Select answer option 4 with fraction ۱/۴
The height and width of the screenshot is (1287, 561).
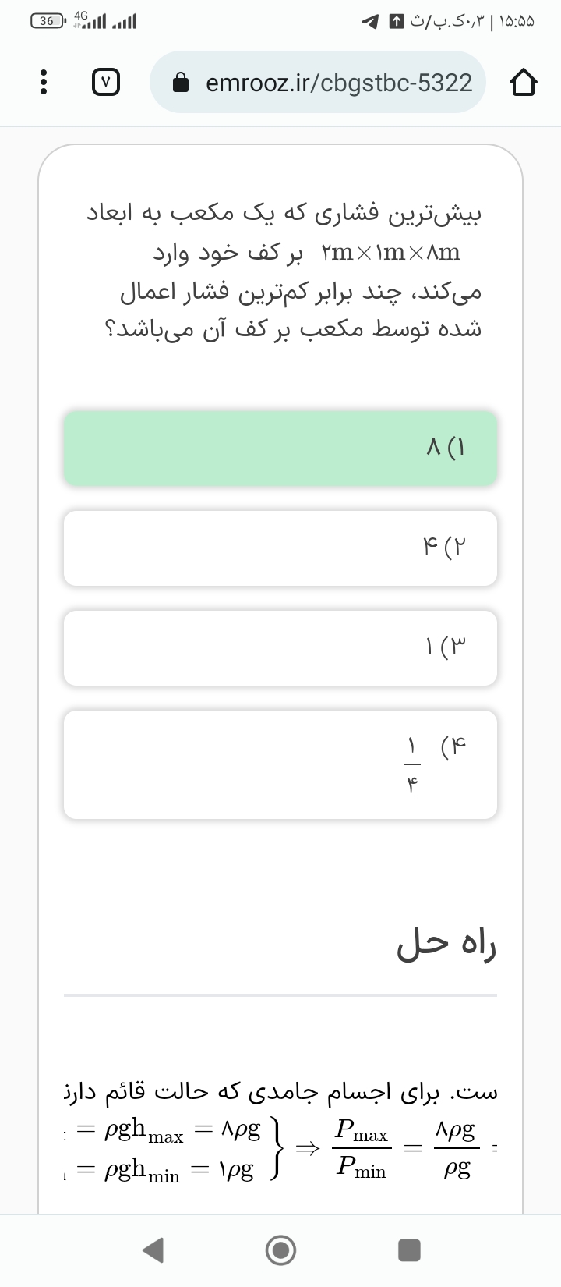coord(280,764)
